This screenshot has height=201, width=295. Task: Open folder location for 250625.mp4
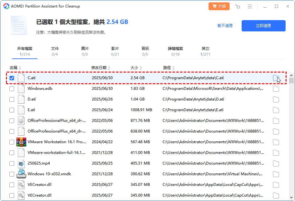(x=276, y=164)
